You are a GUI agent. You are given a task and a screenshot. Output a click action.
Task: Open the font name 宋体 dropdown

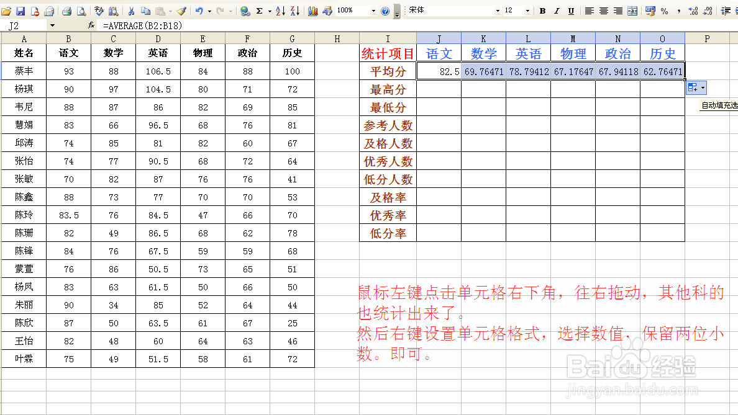(498, 11)
